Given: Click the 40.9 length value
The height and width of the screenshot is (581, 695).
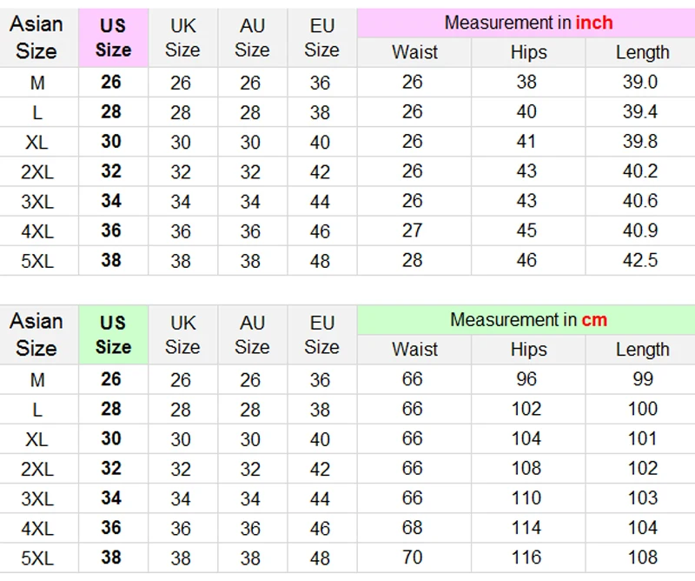Looking at the screenshot, I should [x=640, y=230].
